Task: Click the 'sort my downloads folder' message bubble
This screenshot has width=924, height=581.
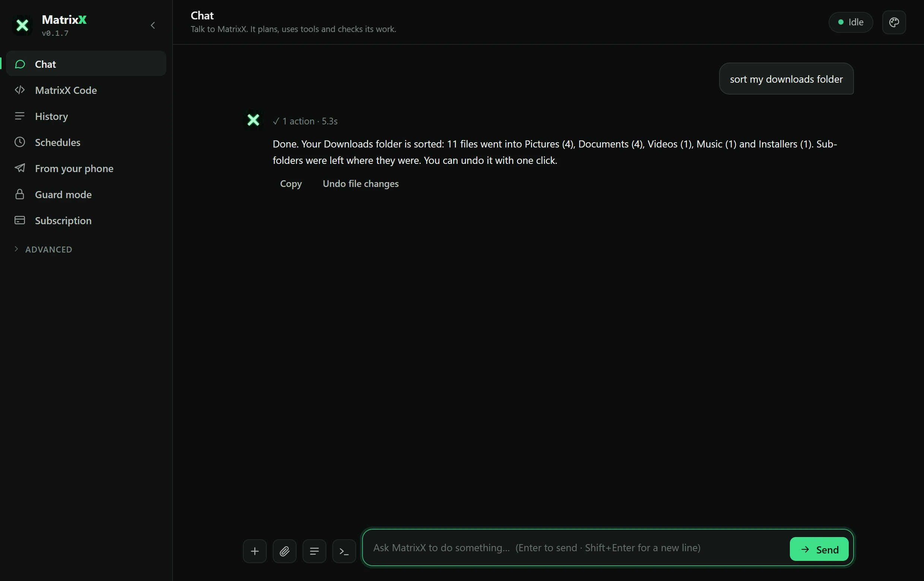Action: [786, 79]
